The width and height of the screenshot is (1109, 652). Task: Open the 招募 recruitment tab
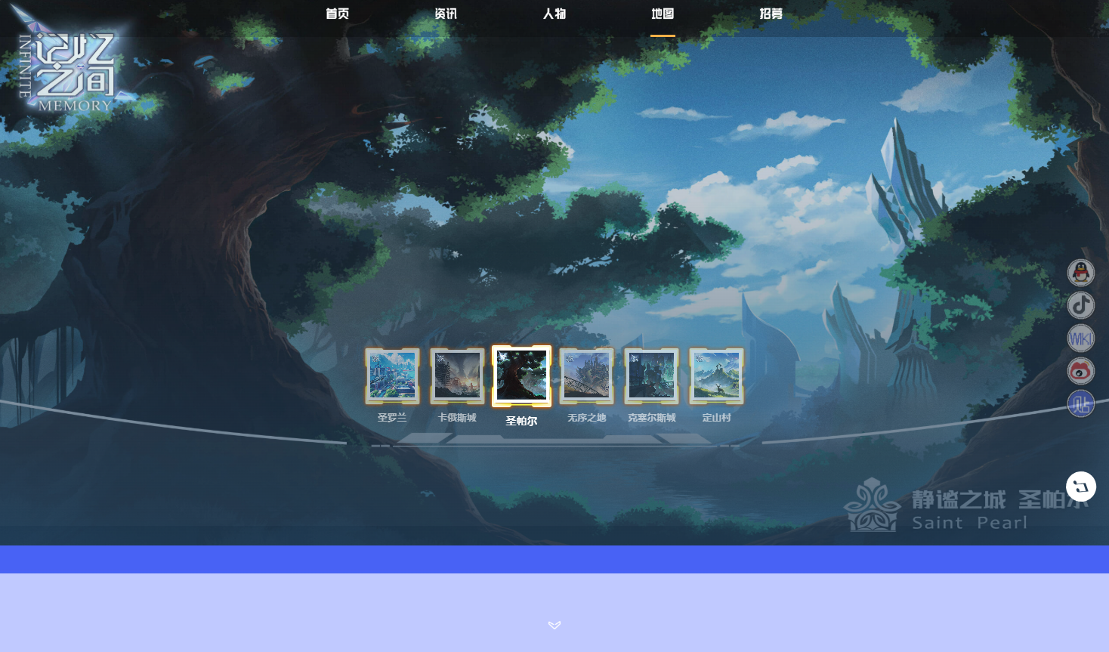[771, 14]
